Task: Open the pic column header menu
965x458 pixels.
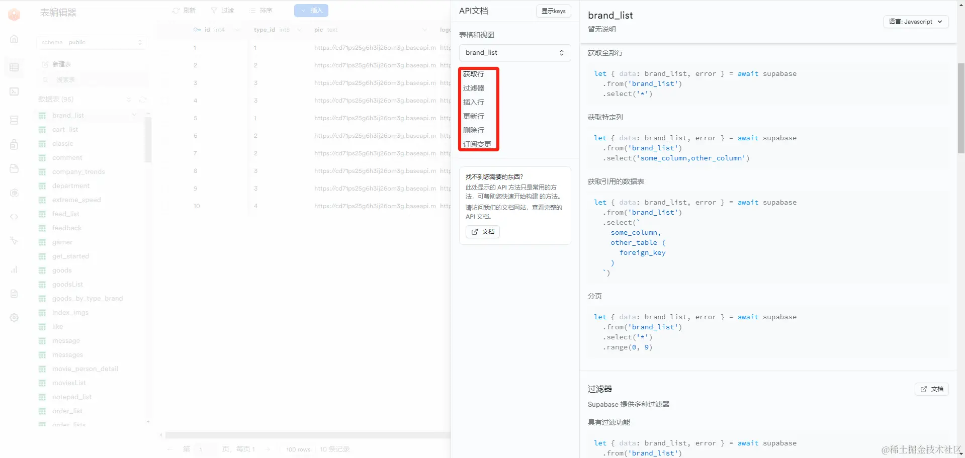Action: [425, 30]
